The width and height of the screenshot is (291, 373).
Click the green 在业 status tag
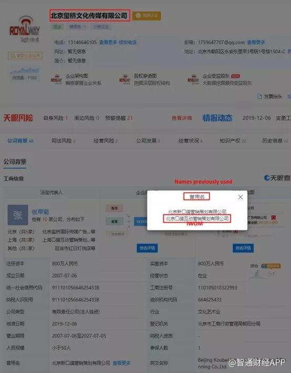pyautogui.click(x=57, y=27)
